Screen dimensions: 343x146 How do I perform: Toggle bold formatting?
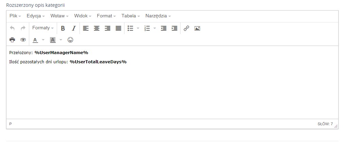pos(63,28)
